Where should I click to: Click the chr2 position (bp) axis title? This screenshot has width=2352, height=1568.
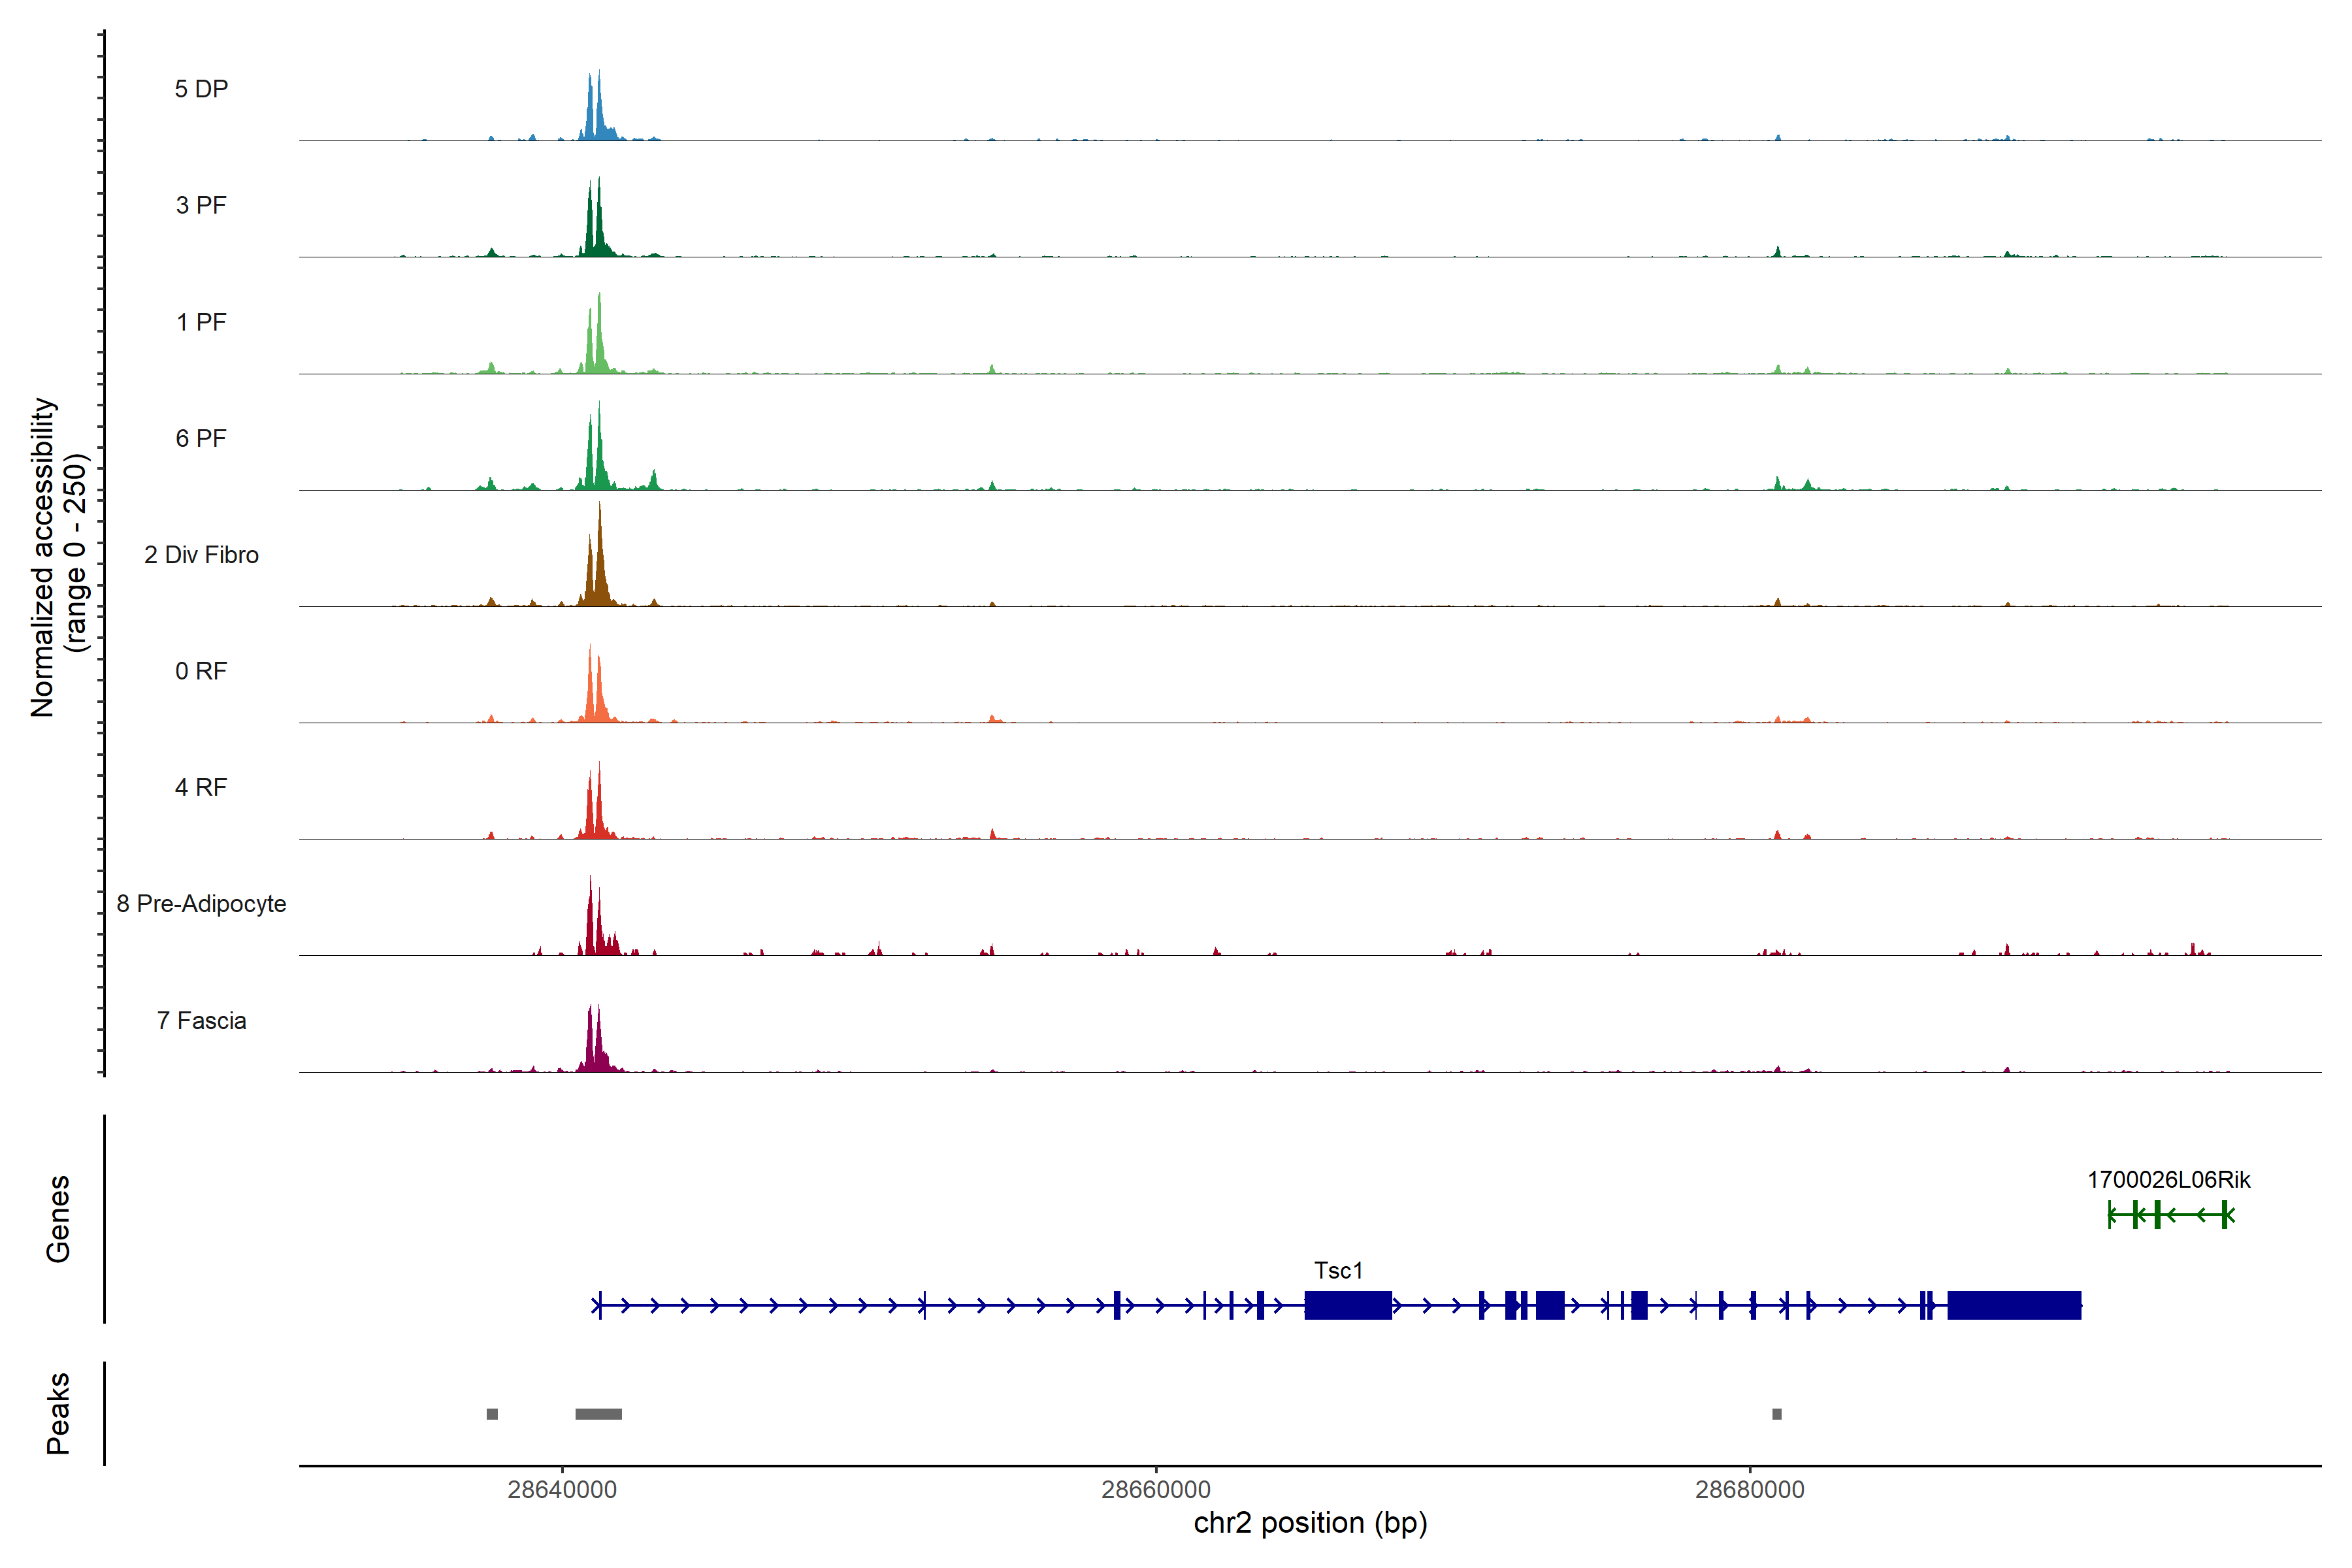click(1310, 1523)
